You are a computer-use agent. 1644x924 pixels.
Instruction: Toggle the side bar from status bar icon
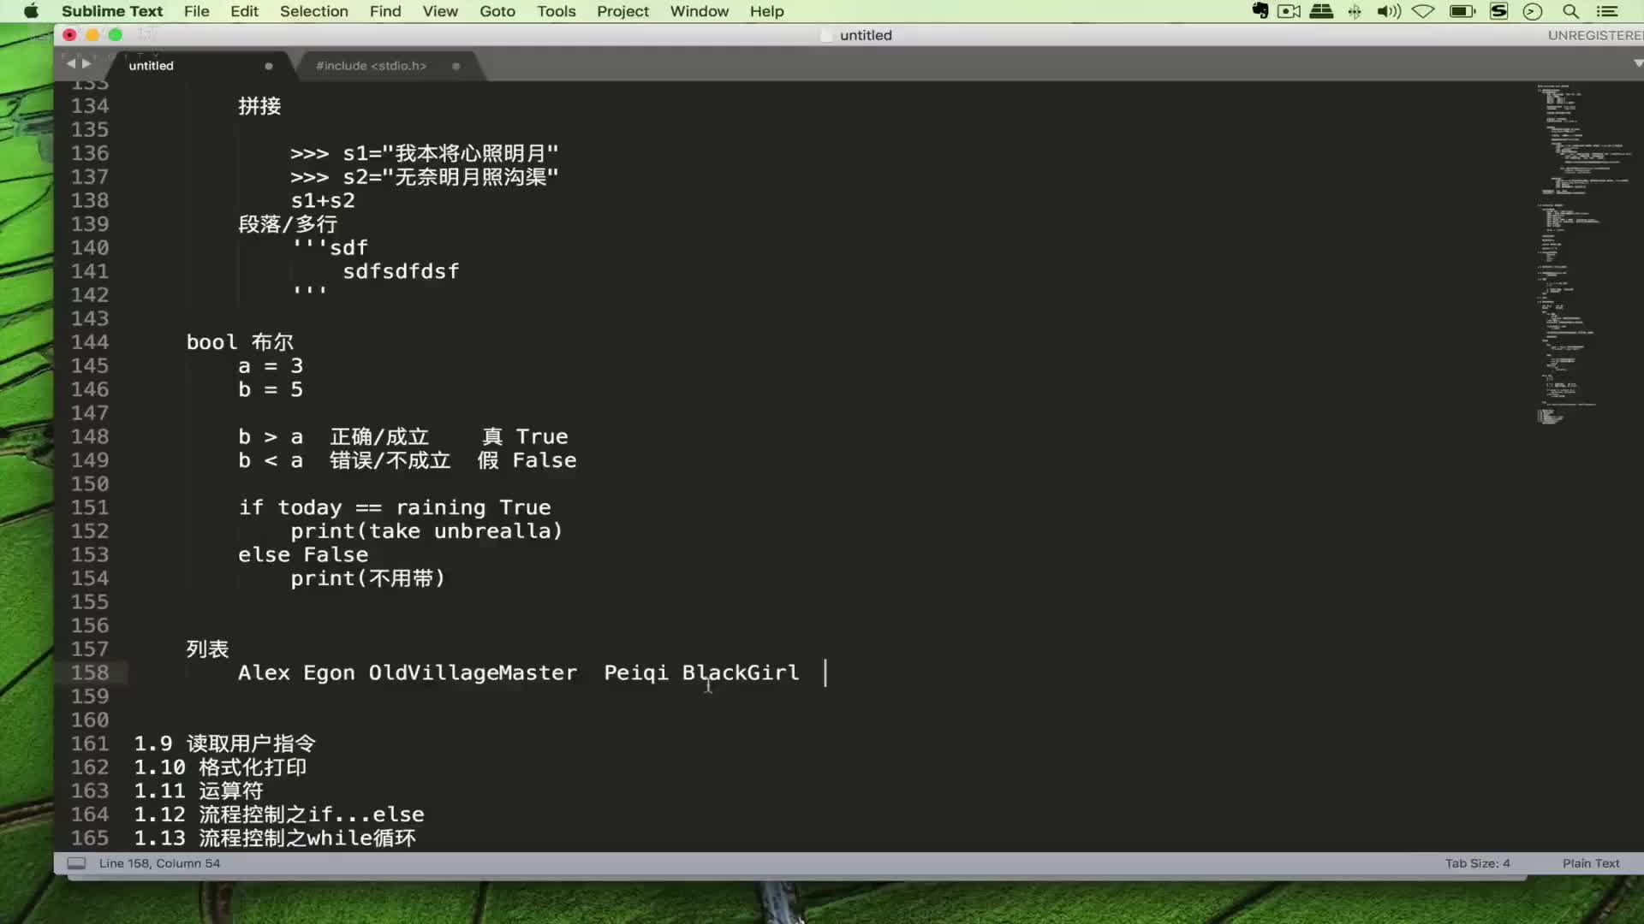pos(76,863)
